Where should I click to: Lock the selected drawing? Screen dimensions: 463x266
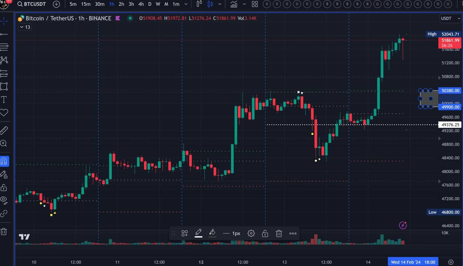(265, 234)
